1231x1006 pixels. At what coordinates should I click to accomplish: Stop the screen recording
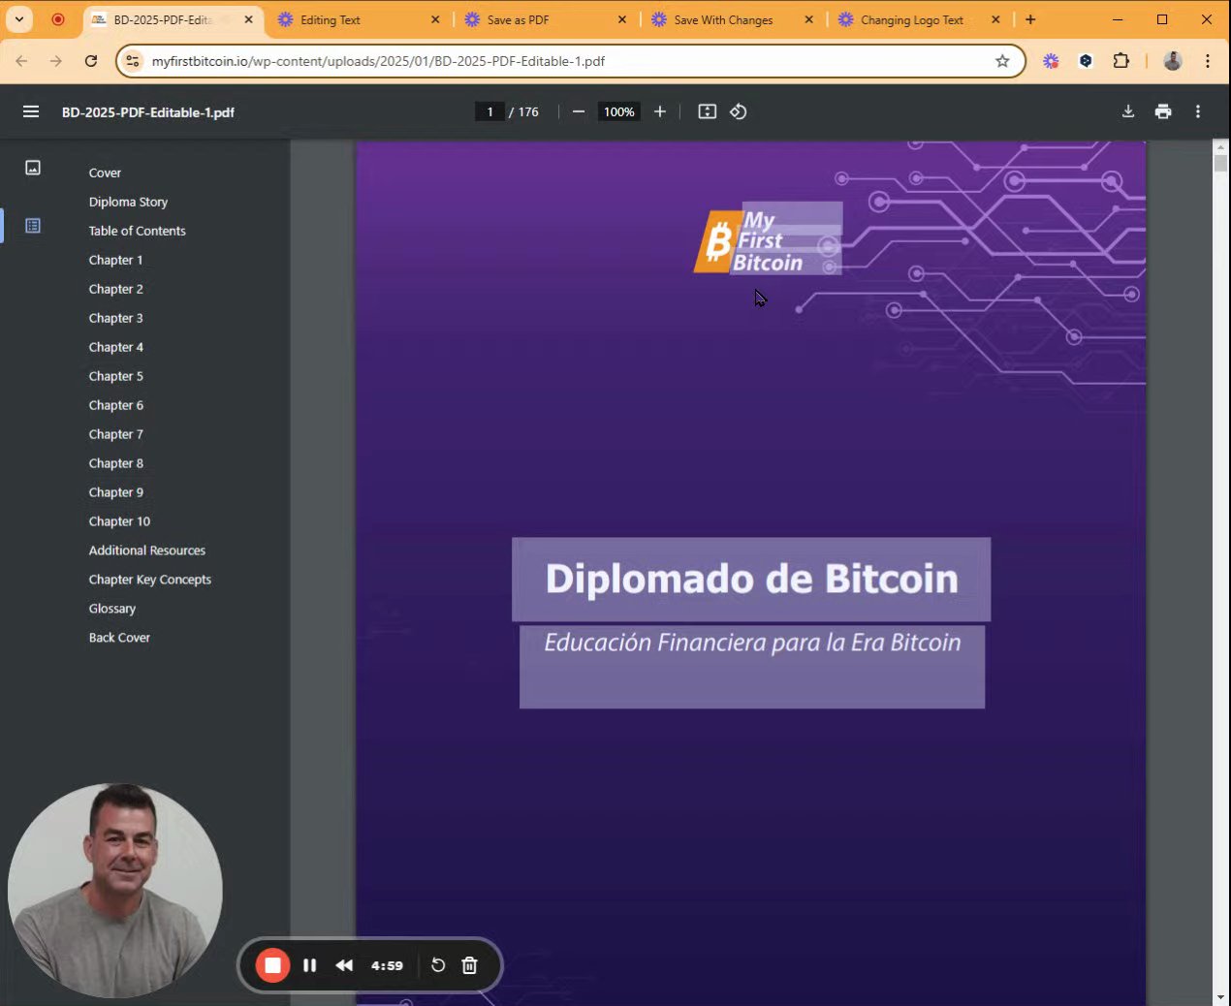pos(272,965)
